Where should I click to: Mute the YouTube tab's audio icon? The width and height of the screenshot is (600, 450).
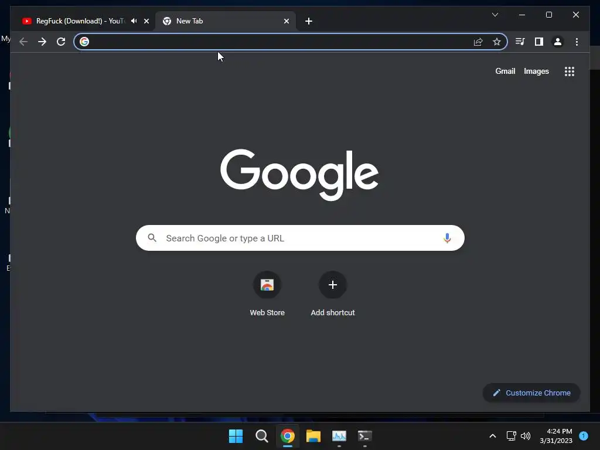[134, 21]
